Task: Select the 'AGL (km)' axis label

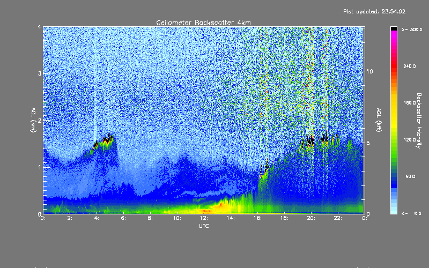Action: [x=33, y=120]
